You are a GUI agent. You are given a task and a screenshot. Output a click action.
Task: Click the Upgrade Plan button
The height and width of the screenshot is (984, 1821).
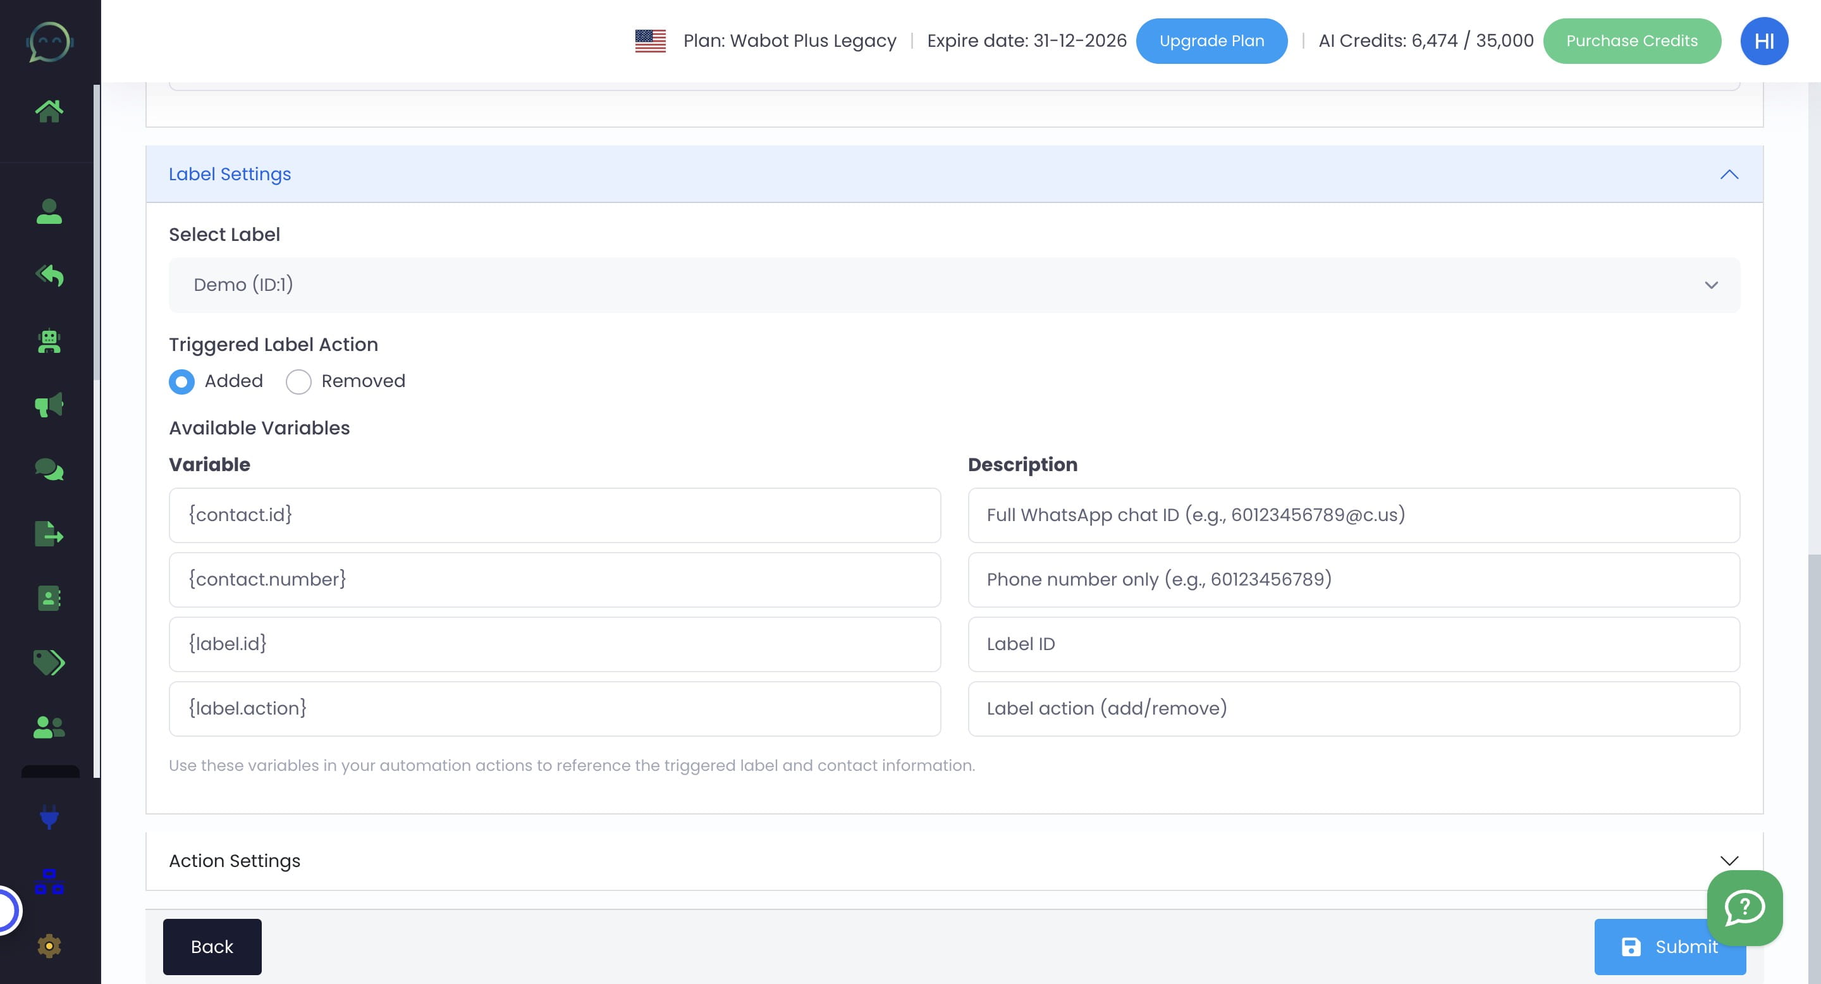coord(1211,41)
